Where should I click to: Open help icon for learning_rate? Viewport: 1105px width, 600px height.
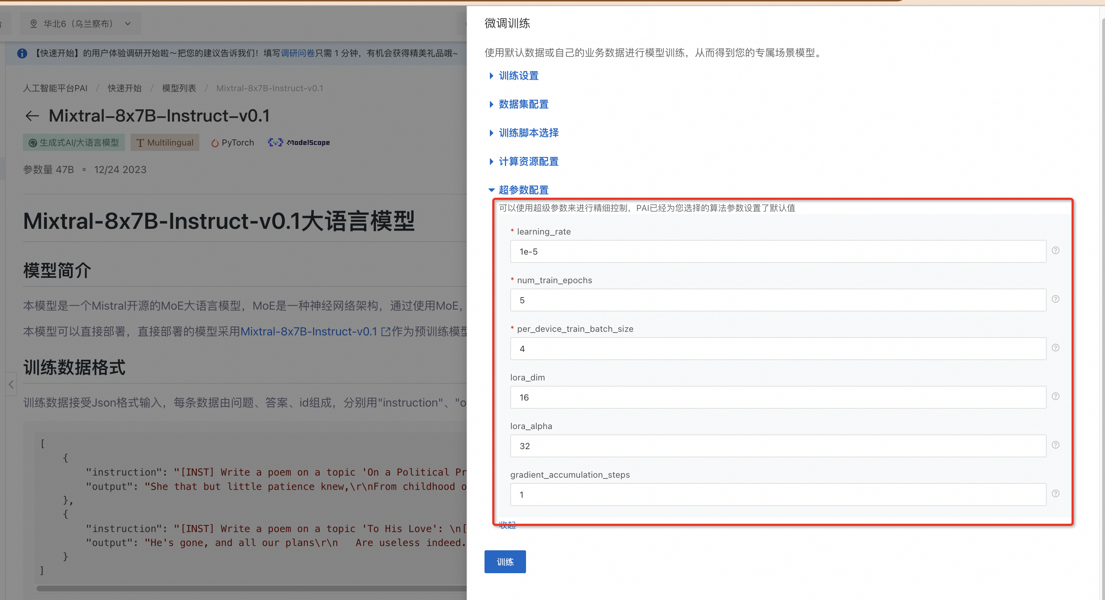tap(1056, 251)
